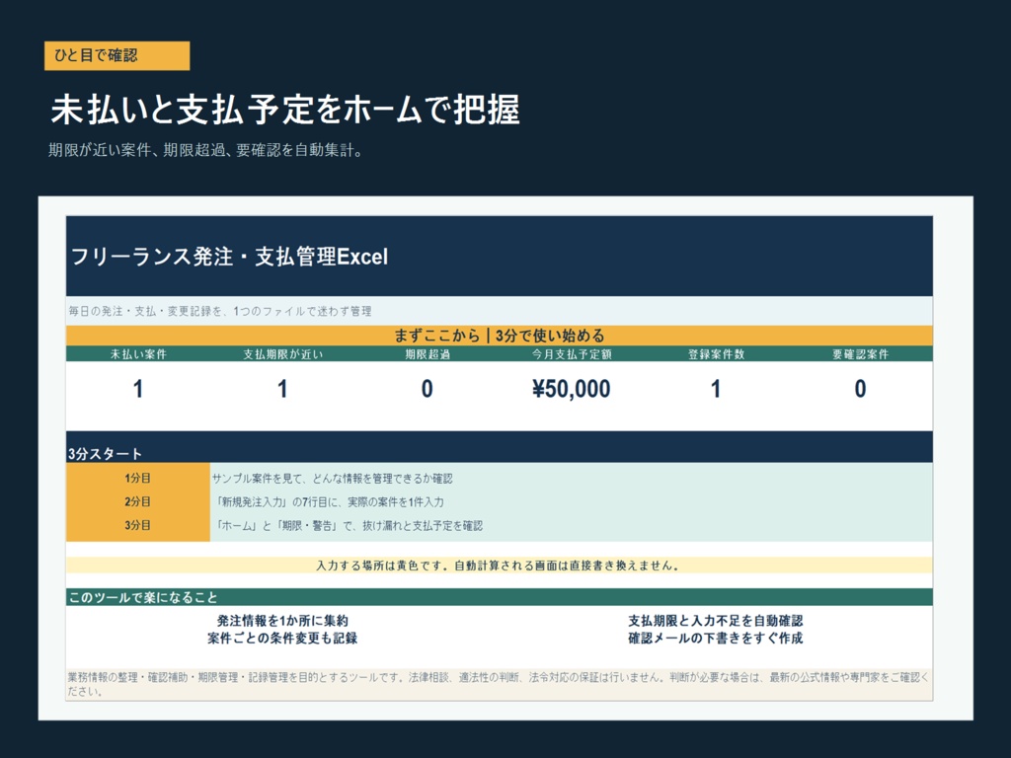Click the 今月支払予定額 column header
1011x758 pixels.
[572, 354]
